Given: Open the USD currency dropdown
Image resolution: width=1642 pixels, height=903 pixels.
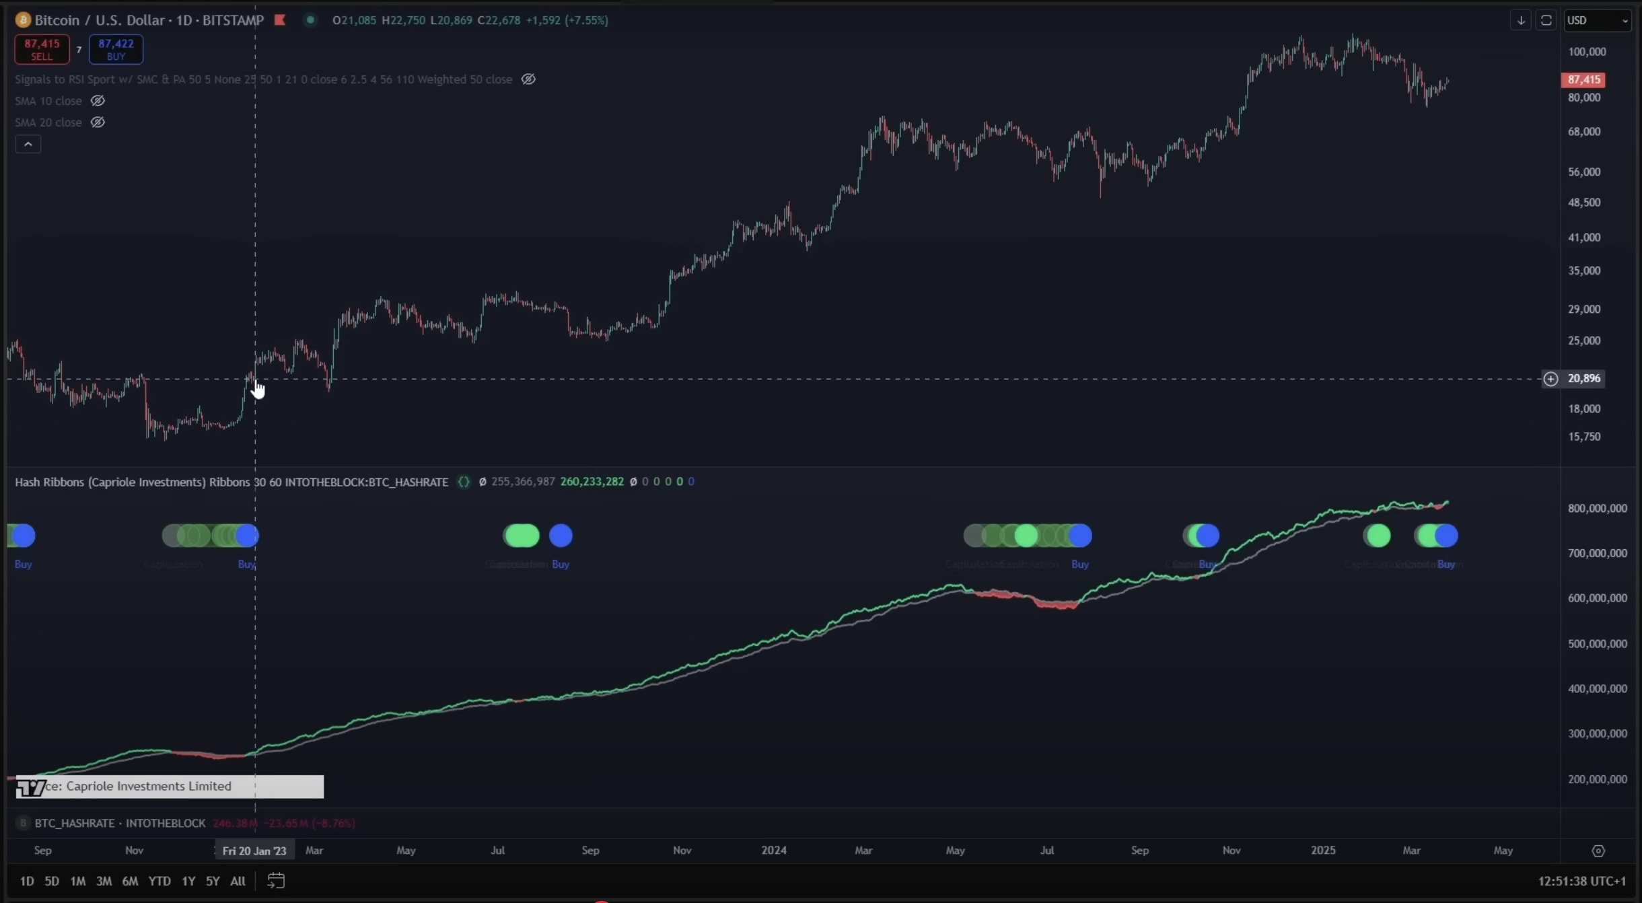Looking at the screenshot, I should [1598, 20].
